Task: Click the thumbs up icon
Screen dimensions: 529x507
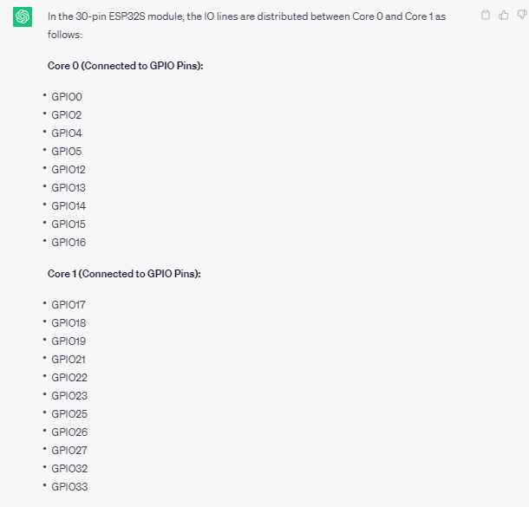Action: [501, 15]
